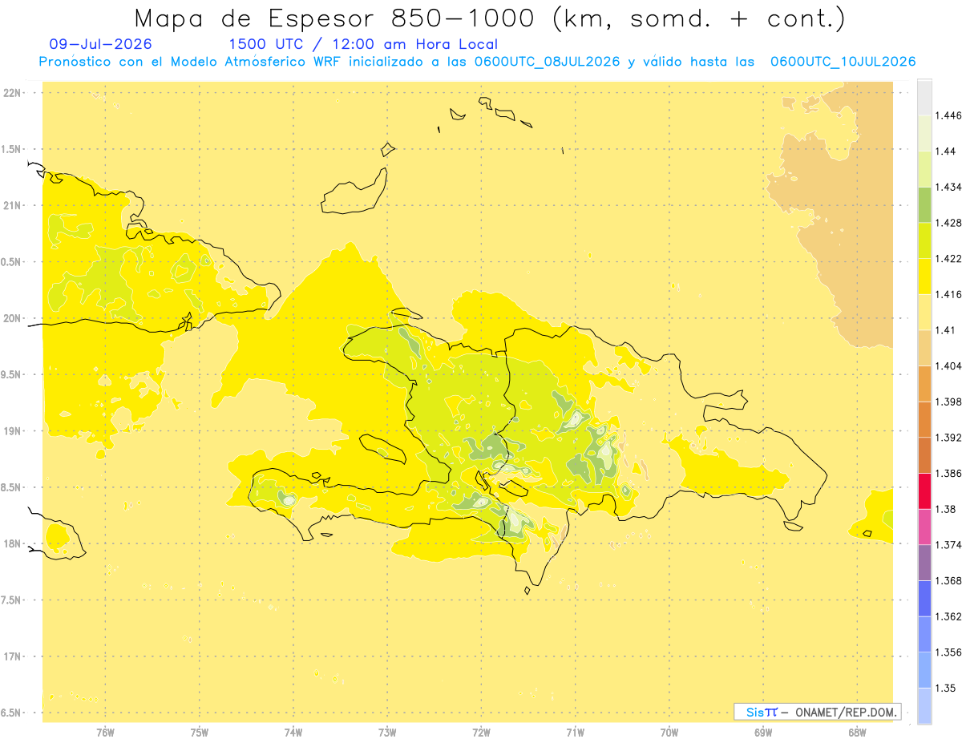Click the 1.446 colorbar value label
The width and height of the screenshot is (962, 743).
tap(948, 115)
